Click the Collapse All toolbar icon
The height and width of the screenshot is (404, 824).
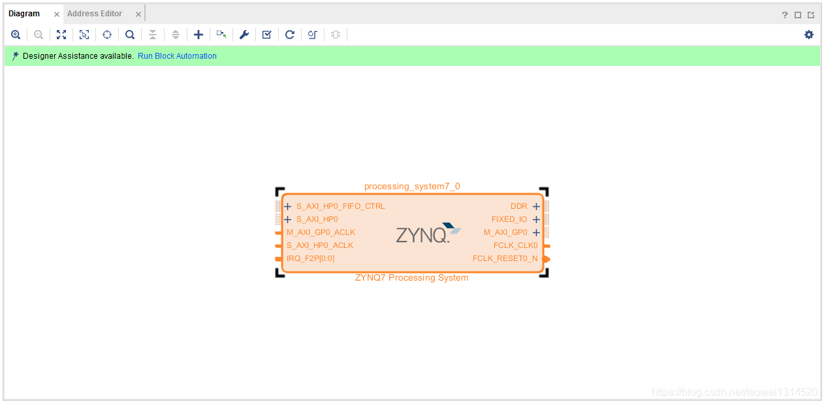click(153, 35)
